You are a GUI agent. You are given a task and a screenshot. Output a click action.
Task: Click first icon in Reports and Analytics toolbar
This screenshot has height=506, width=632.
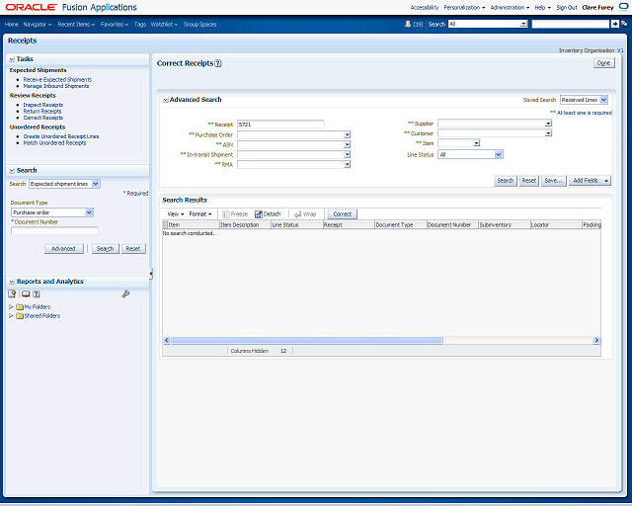[x=13, y=294]
